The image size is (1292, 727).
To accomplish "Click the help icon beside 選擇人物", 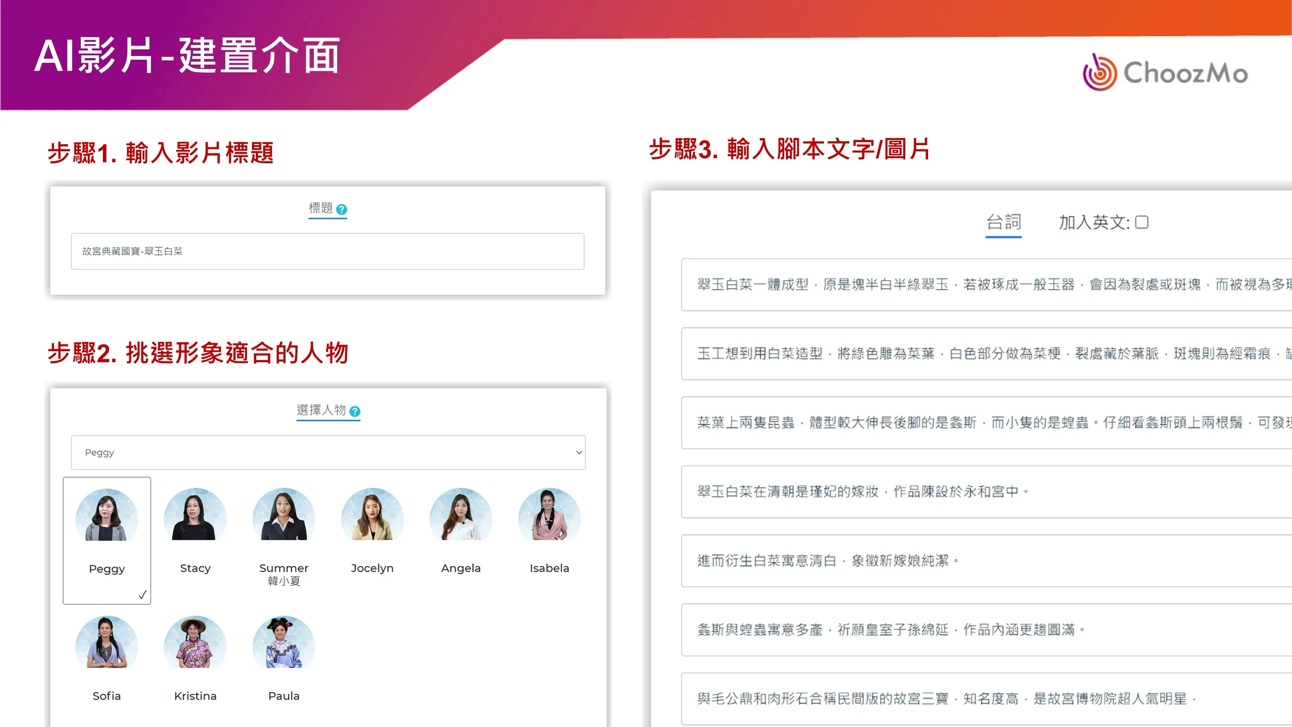I will coord(354,411).
